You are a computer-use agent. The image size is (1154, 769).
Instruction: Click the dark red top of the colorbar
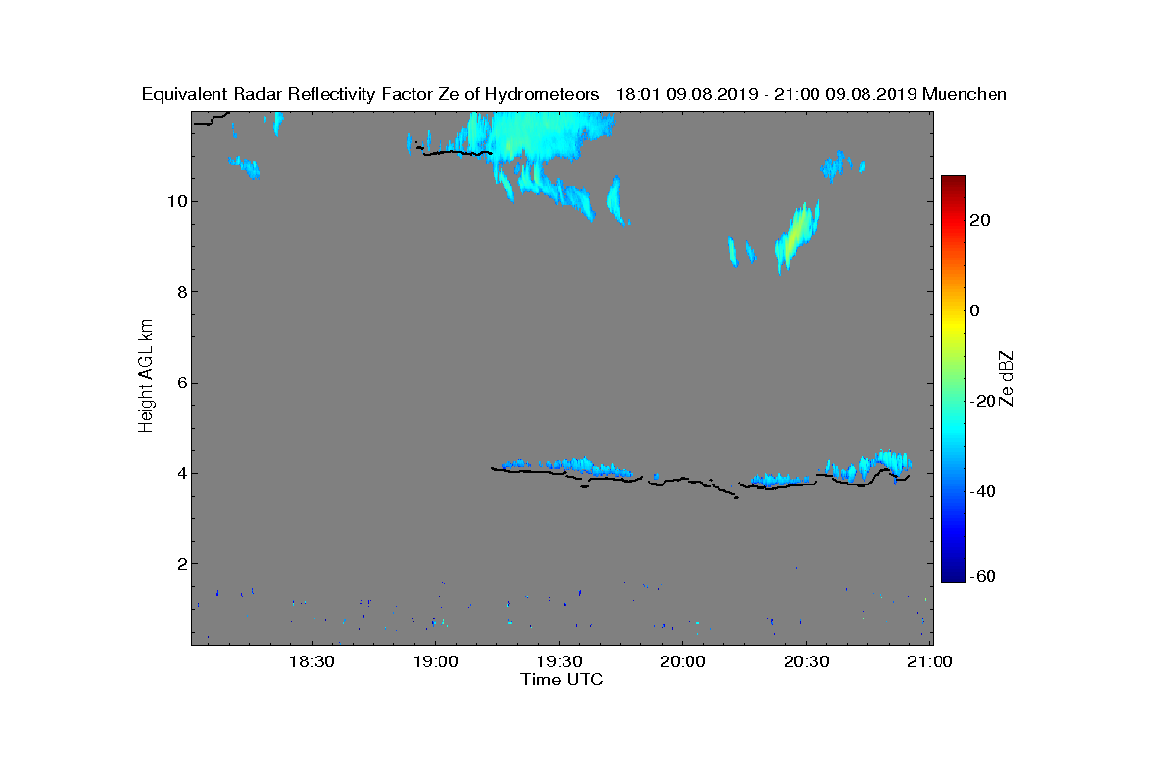coord(953,181)
